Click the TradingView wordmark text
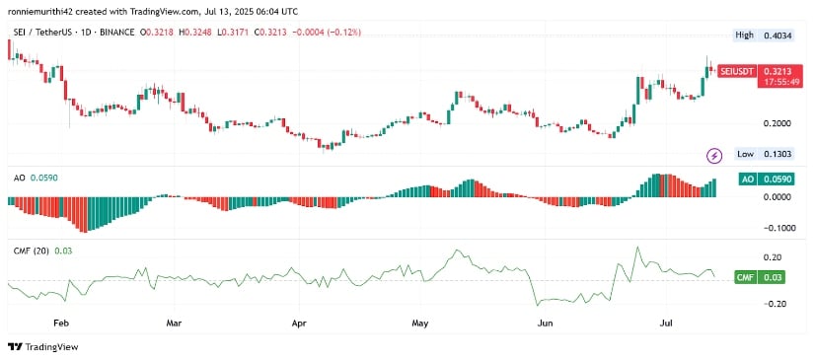The image size is (814, 360). coord(51,347)
